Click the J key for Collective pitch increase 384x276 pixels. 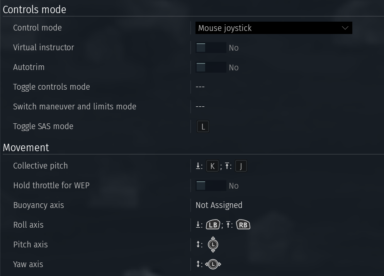point(241,166)
